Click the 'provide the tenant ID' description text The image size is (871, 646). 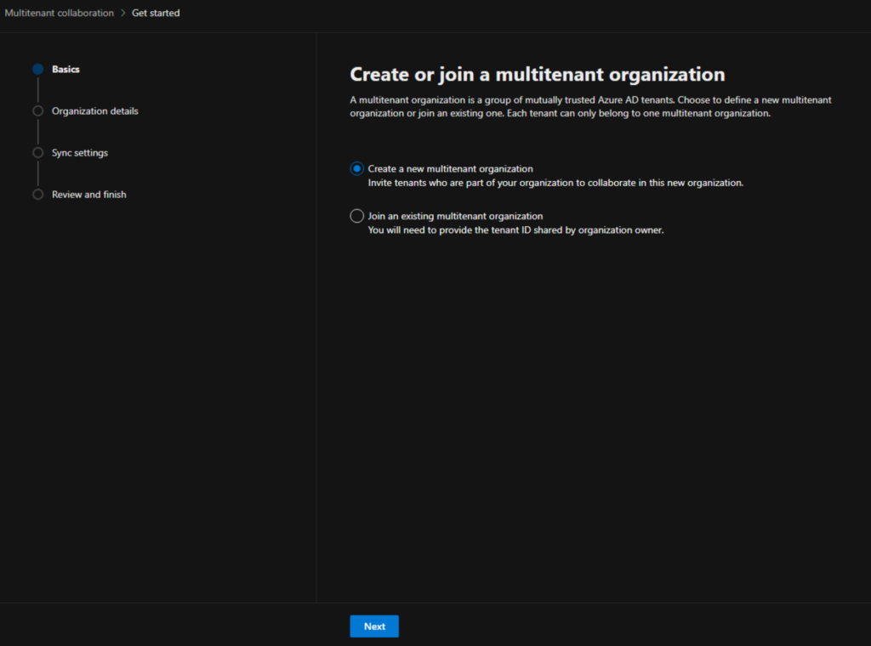515,229
